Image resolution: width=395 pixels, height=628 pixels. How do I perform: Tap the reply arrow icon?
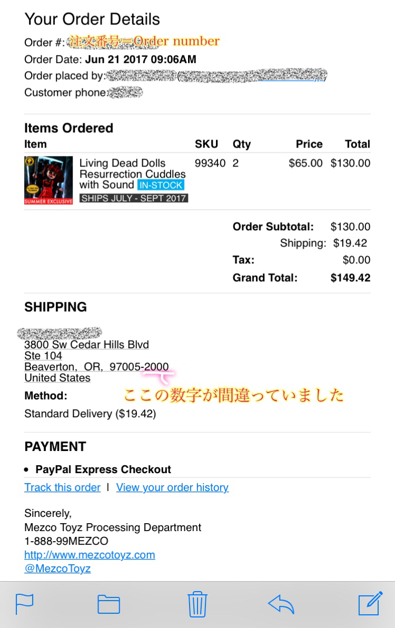pyautogui.click(x=281, y=604)
